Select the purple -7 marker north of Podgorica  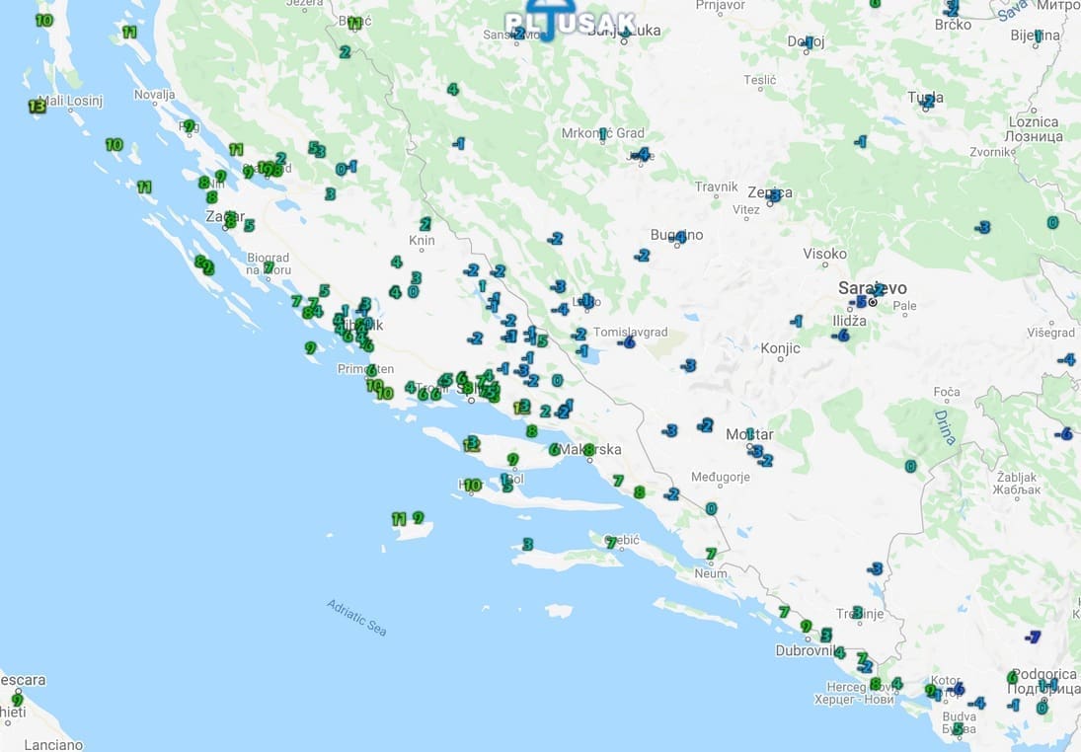point(1033,637)
